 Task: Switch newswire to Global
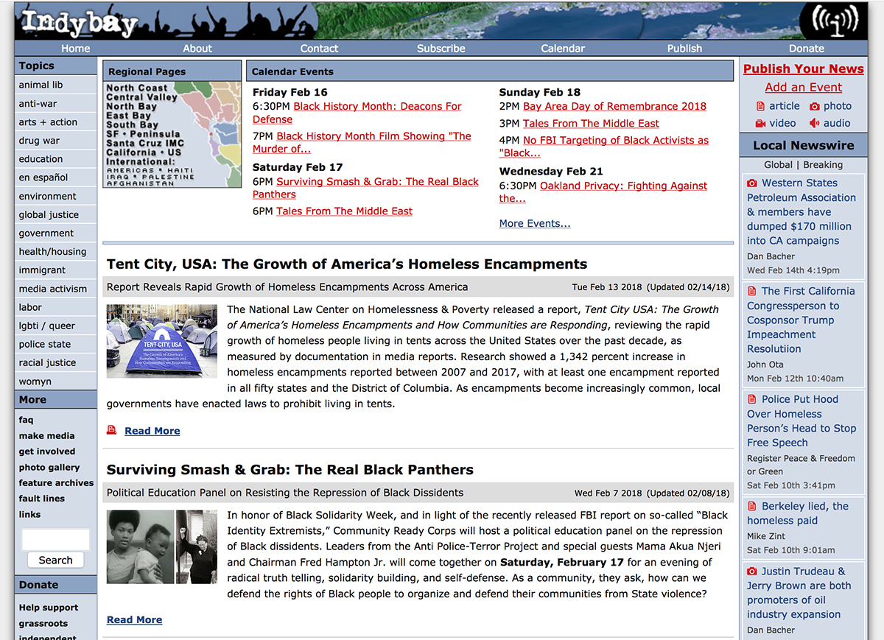pyautogui.click(x=778, y=165)
